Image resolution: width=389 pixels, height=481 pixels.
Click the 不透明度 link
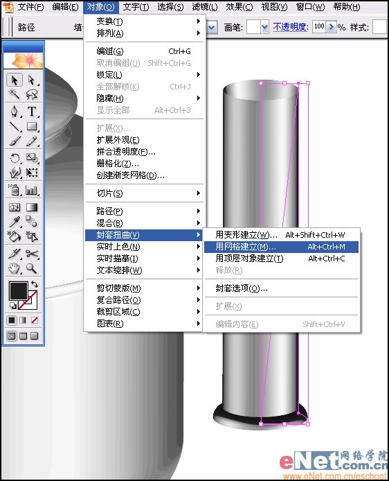(291, 27)
